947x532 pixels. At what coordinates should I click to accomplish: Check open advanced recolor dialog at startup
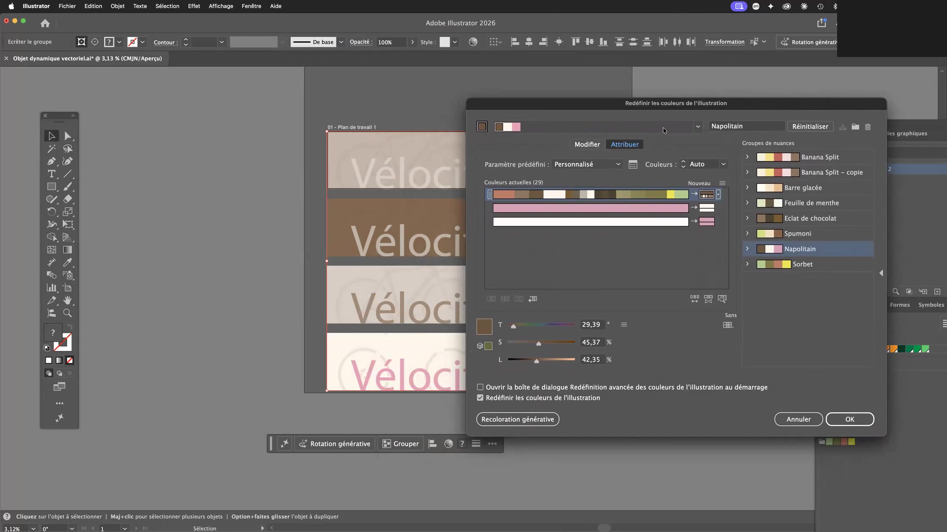tap(480, 387)
